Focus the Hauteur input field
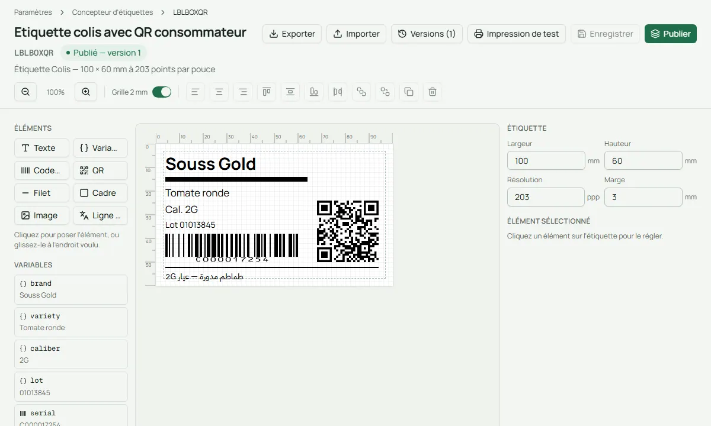711x426 pixels. pos(643,161)
